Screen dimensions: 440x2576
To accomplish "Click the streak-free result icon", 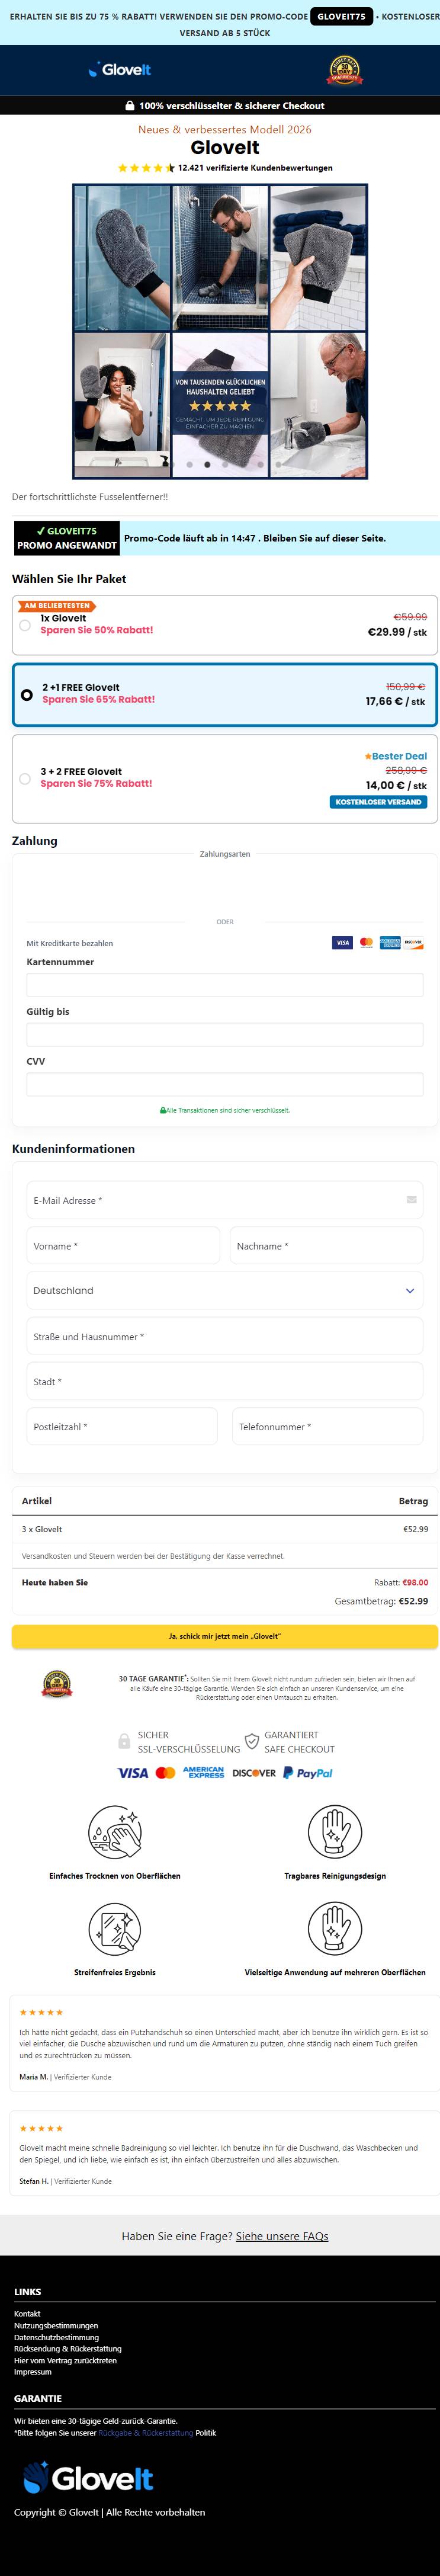I will point(115,1928).
